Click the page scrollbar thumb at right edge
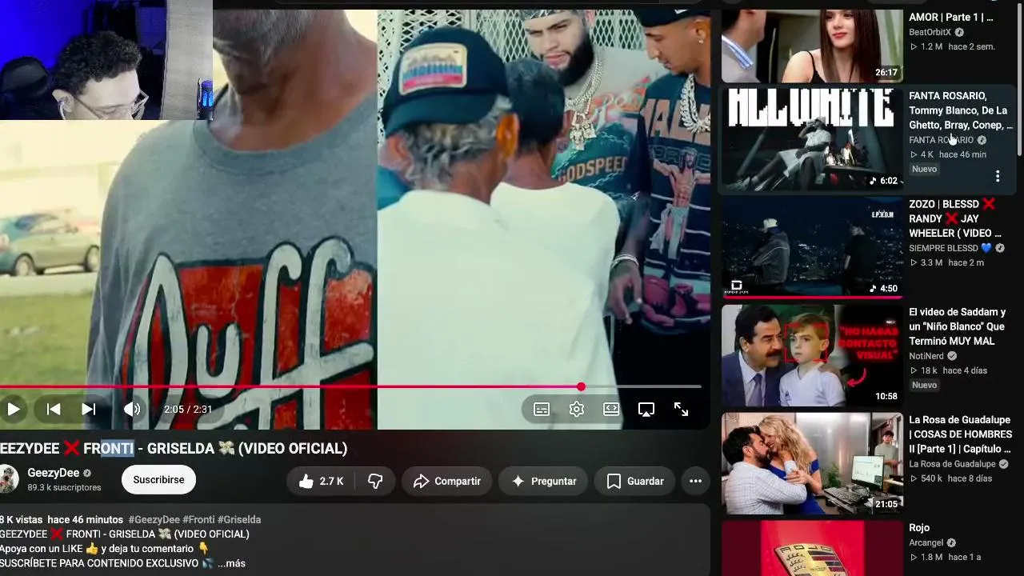 [1019, 80]
